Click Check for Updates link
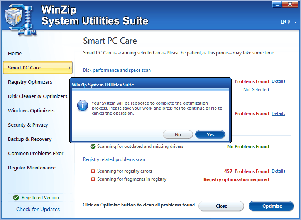Image resolution: width=301 pixels, height=220 pixels. [x=38, y=209]
